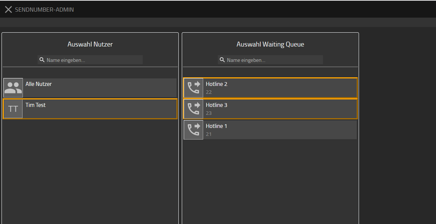Viewport: 436px width, 224px height.
Task: Click the Hotline 2 call-forward phone icon
Action: coord(193,88)
